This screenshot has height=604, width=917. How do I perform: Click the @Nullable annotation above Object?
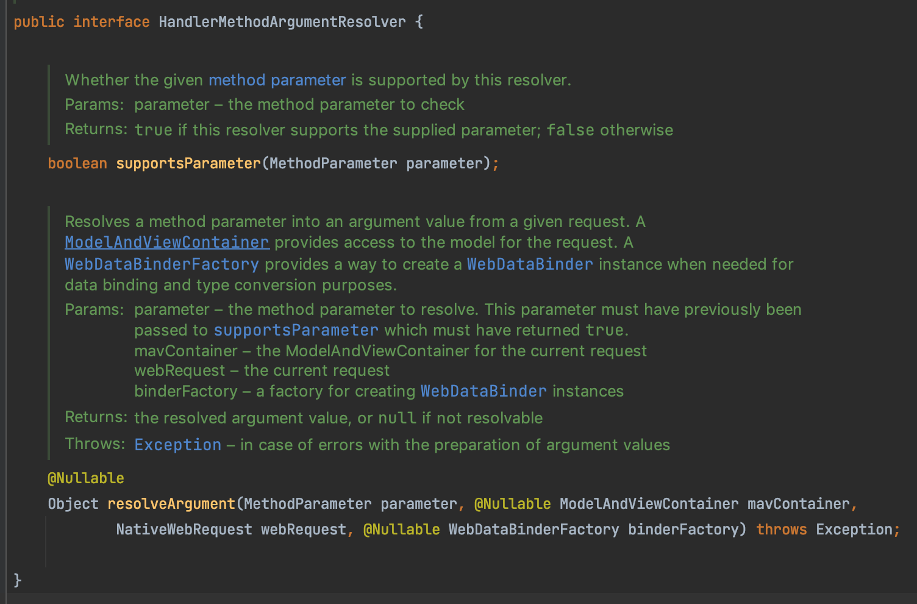coord(86,478)
